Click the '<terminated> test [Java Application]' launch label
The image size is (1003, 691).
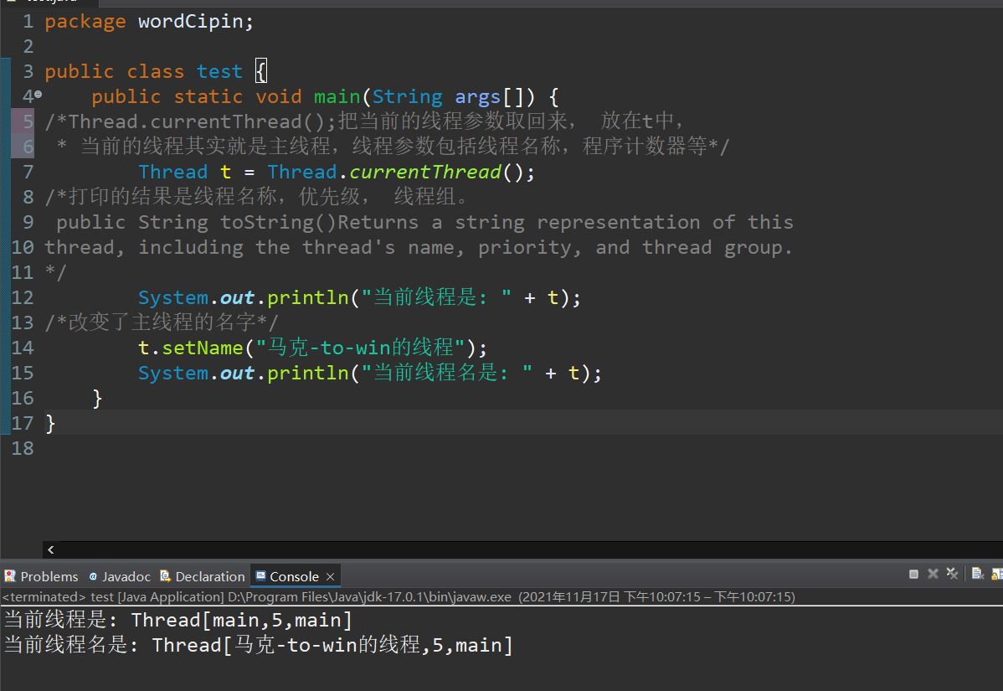pyautogui.click(x=113, y=597)
